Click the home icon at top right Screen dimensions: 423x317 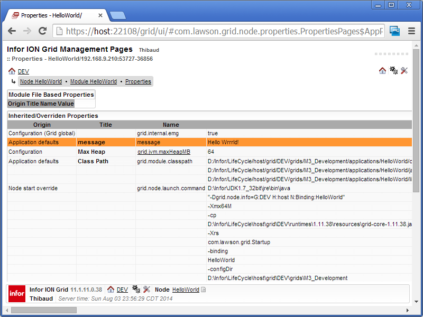pyautogui.click(x=382, y=71)
